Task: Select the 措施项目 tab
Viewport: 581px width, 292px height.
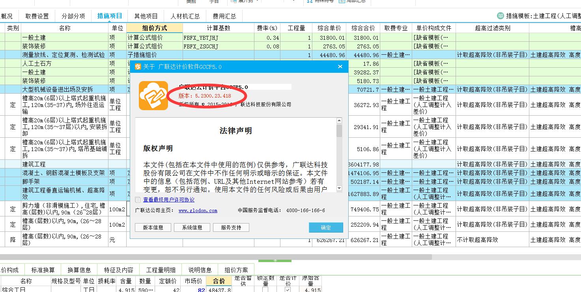Action: pyautogui.click(x=110, y=16)
